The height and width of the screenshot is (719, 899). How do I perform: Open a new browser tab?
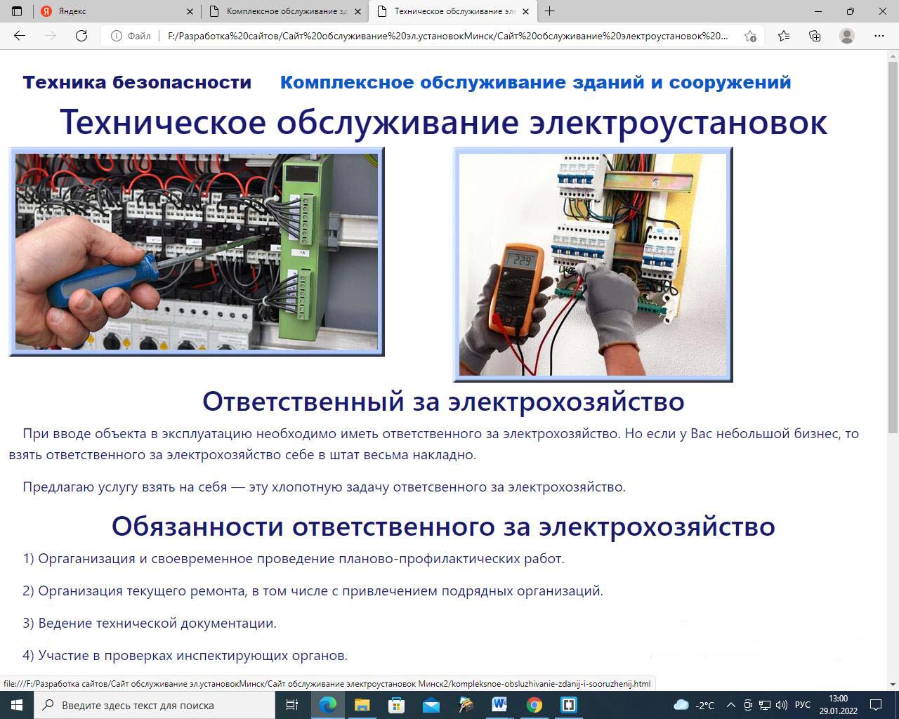[549, 11]
